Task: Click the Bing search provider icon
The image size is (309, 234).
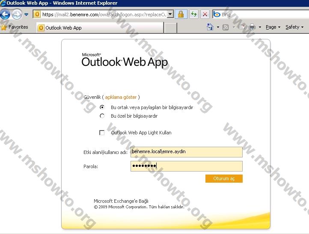Action: [217, 15]
